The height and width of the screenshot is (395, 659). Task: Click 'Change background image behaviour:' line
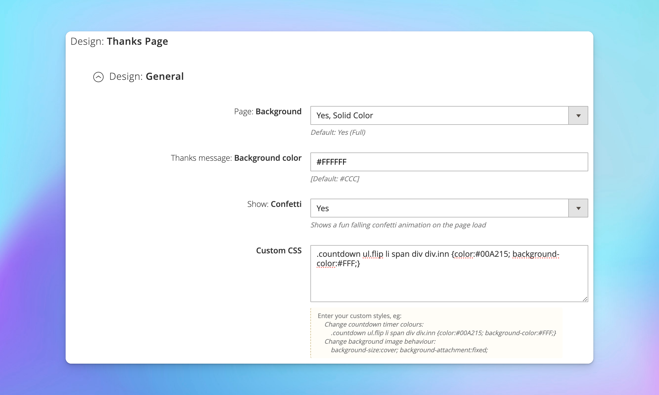[x=380, y=341]
